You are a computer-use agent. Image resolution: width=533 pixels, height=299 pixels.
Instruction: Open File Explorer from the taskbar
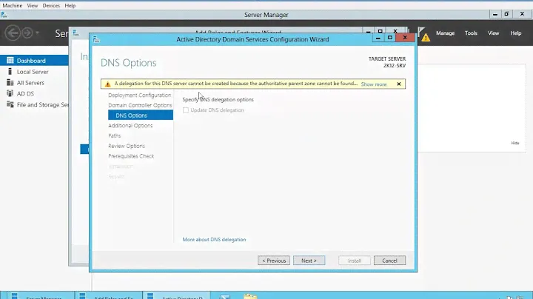tap(250, 295)
